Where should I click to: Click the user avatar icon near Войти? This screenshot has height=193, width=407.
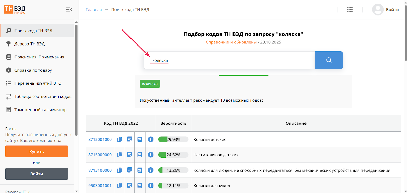click(378, 10)
